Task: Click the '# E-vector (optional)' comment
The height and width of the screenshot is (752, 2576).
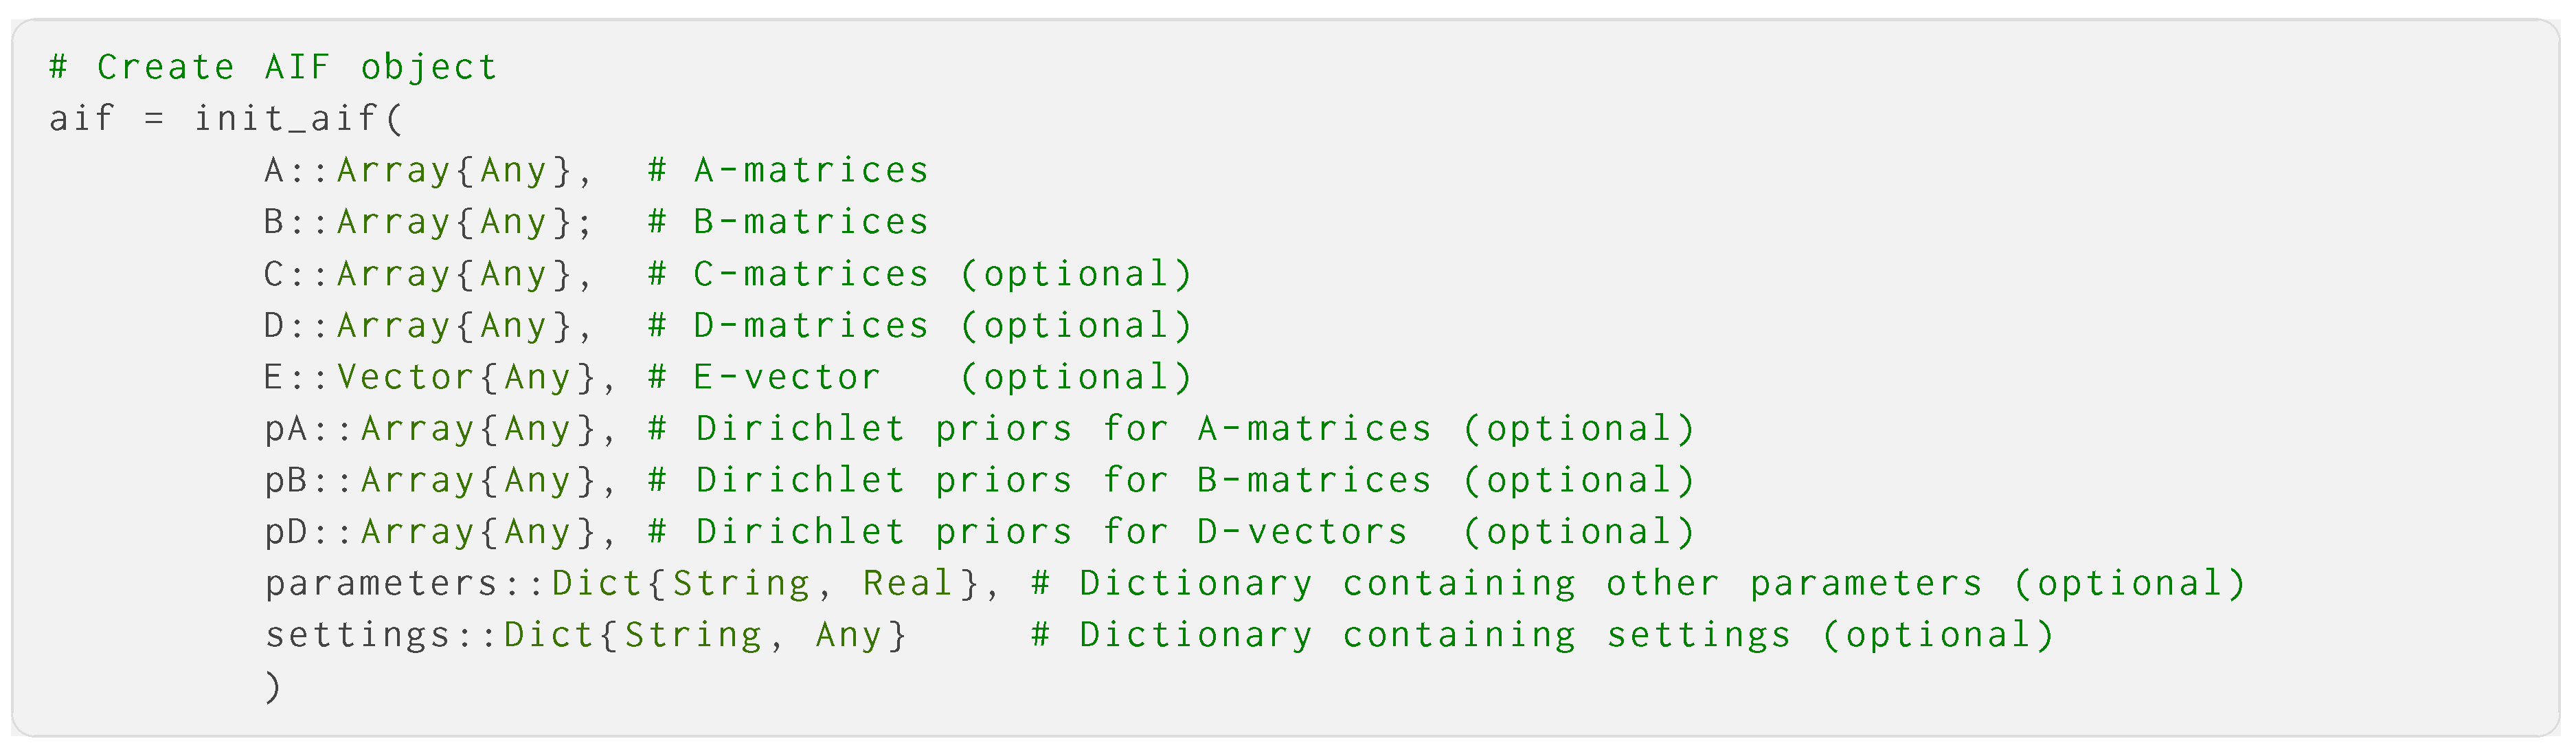Action: (920, 377)
